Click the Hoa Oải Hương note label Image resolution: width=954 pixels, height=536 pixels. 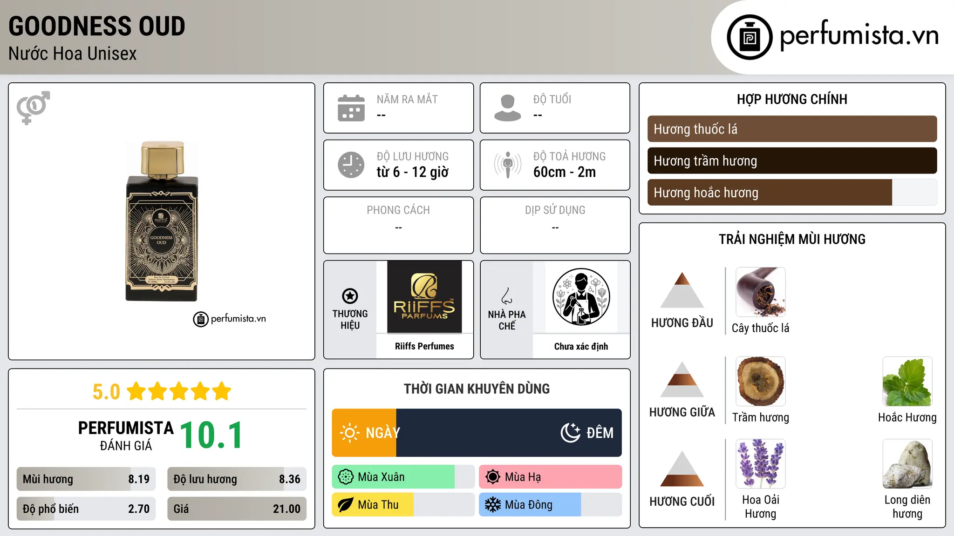coord(760,507)
